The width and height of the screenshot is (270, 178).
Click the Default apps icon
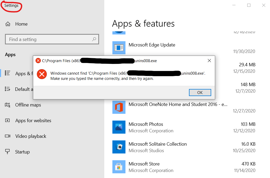[x=7, y=89]
